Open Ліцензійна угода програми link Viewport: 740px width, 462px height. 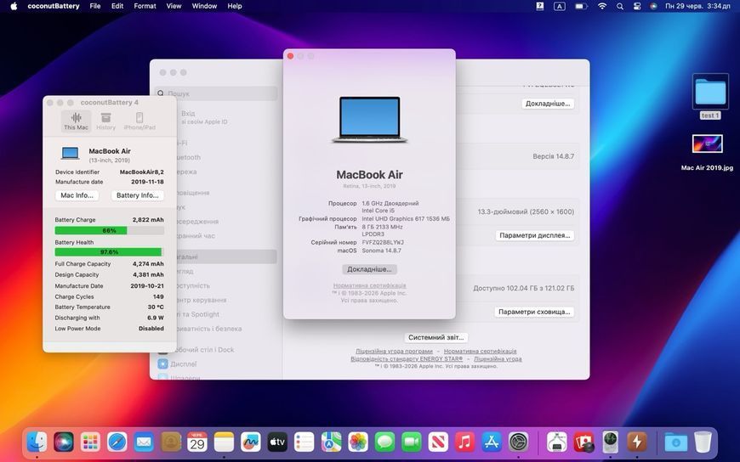[394, 352]
